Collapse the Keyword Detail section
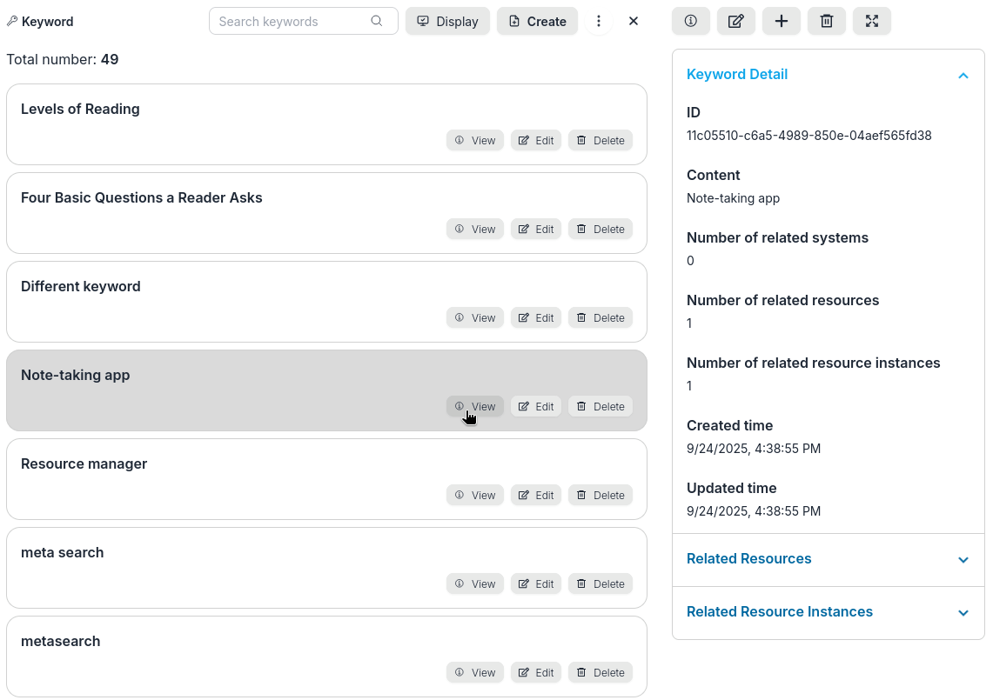 pos(963,76)
